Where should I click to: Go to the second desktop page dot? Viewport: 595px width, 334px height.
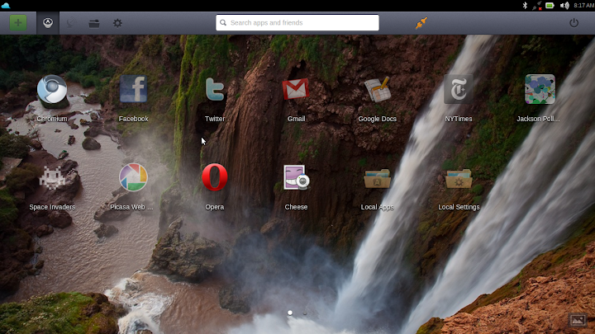coord(305,313)
